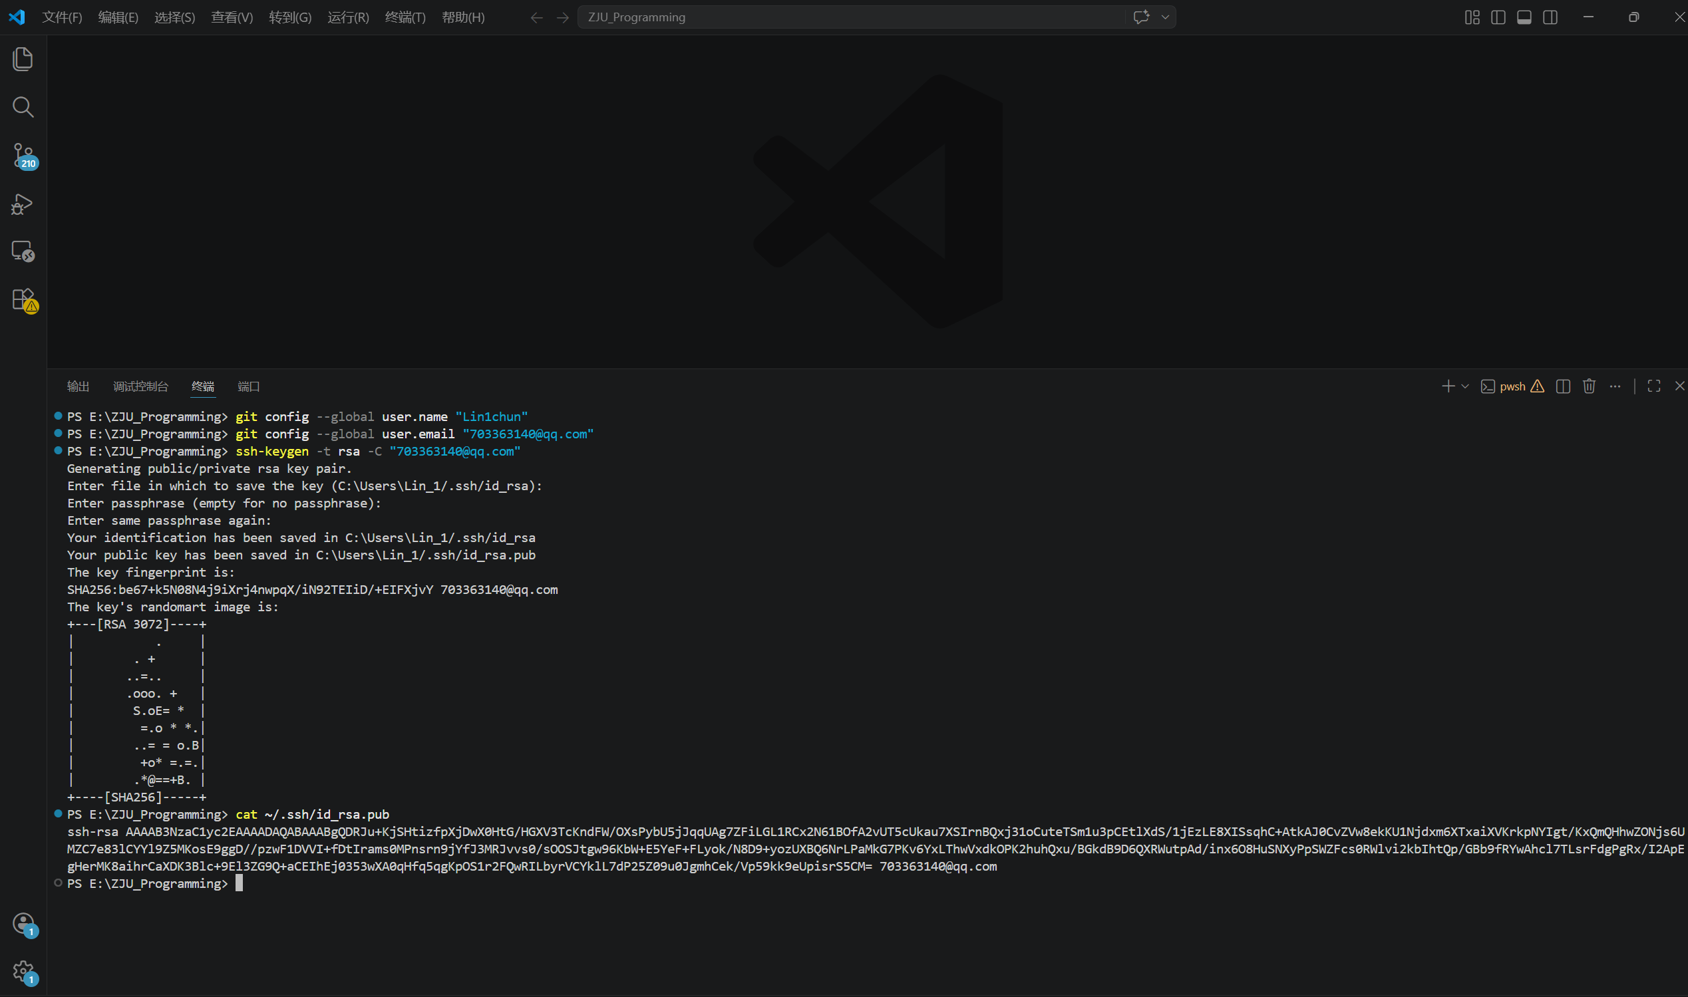The image size is (1688, 997).
Task: Split the terminal pane
Action: (1563, 386)
